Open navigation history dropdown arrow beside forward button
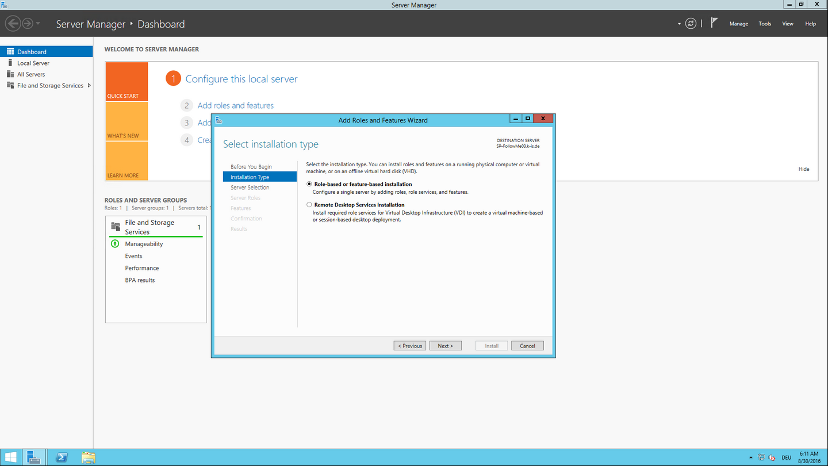Screen dimensions: 828x466 point(38,24)
